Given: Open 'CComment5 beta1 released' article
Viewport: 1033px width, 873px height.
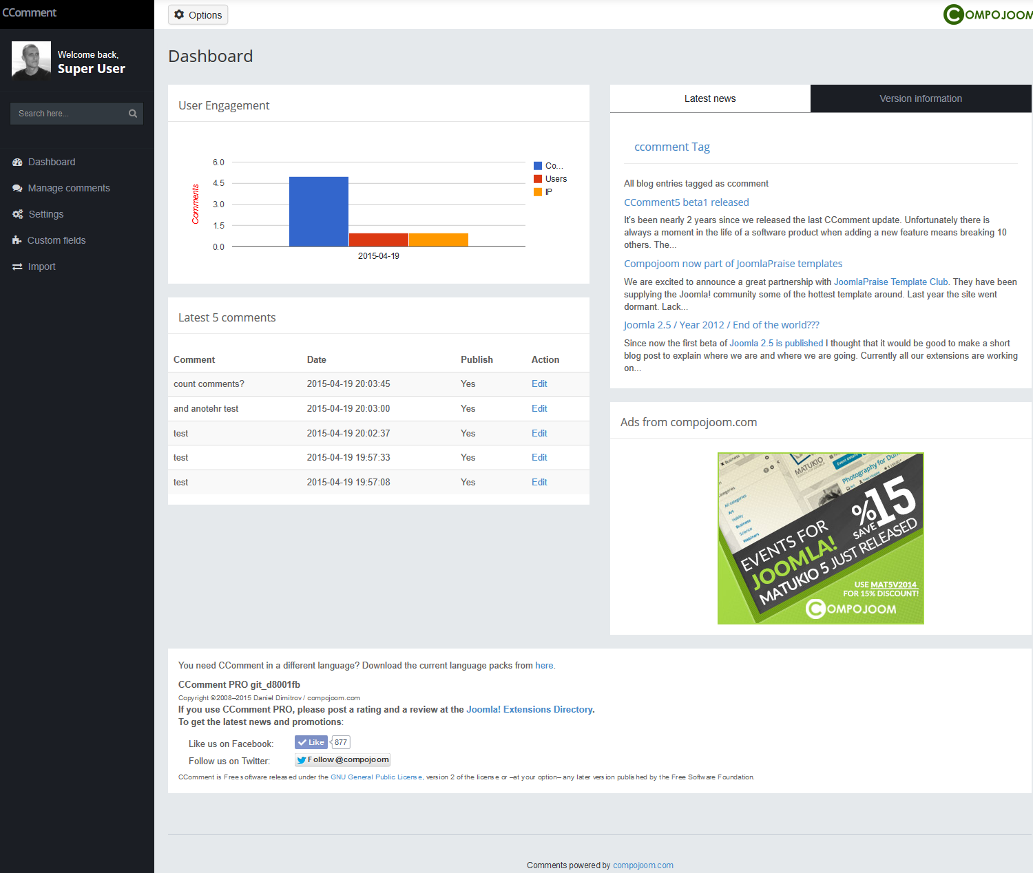Looking at the screenshot, I should point(687,202).
